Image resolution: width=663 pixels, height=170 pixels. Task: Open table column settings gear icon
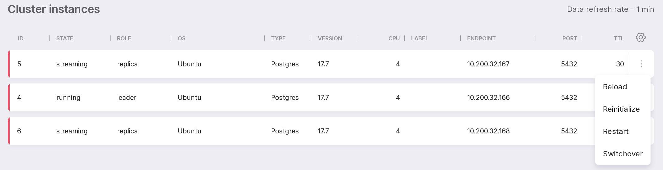click(x=641, y=38)
